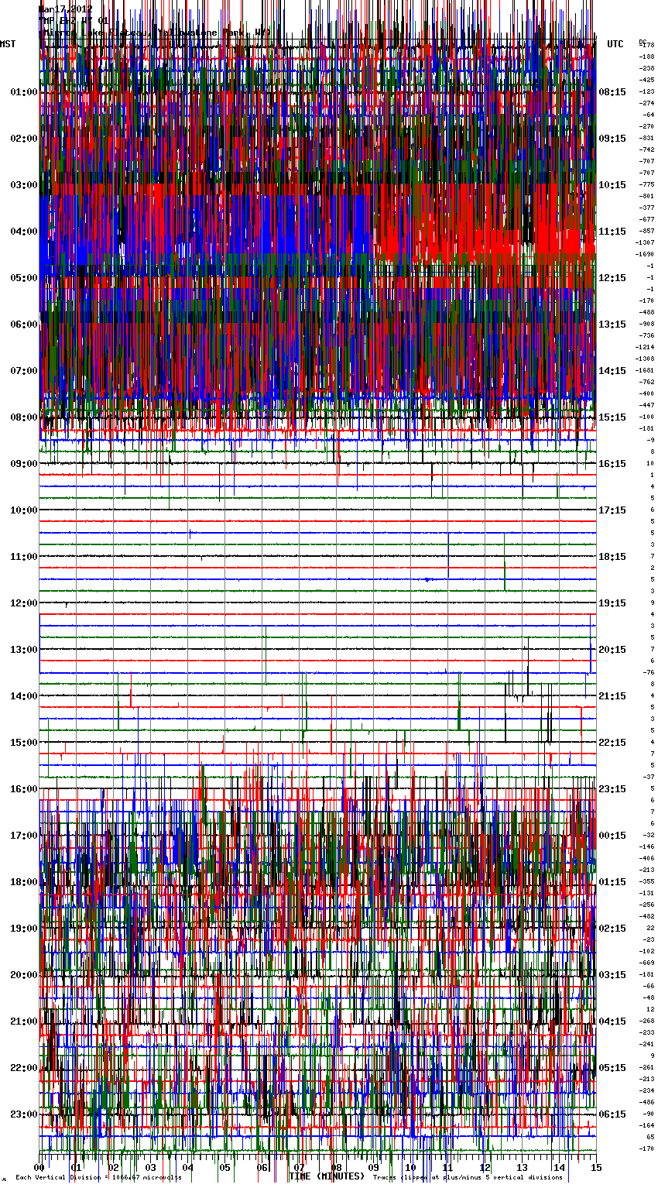Click the 05:15 UTC time label
658x1188 pixels.
[x=612, y=1068]
